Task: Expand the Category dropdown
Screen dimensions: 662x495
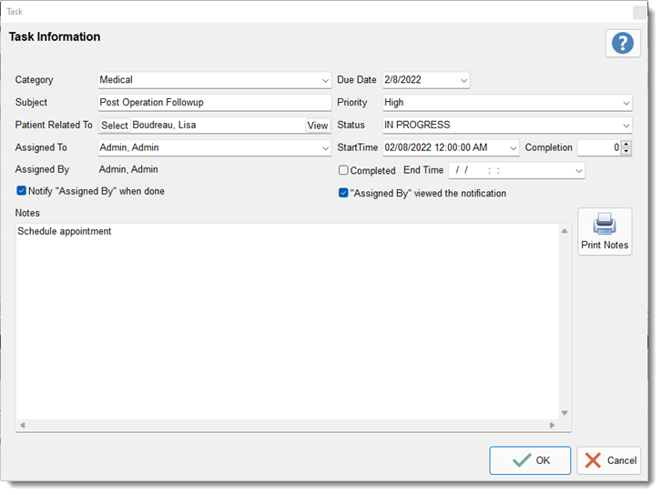Action: pyautogui.click(x=325, y=80)
